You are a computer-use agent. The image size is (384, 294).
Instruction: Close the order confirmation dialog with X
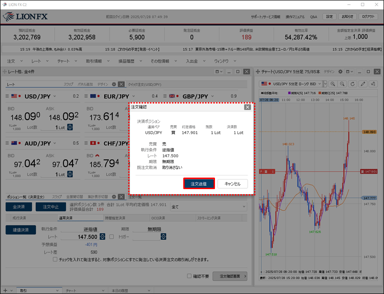(248, 107)
